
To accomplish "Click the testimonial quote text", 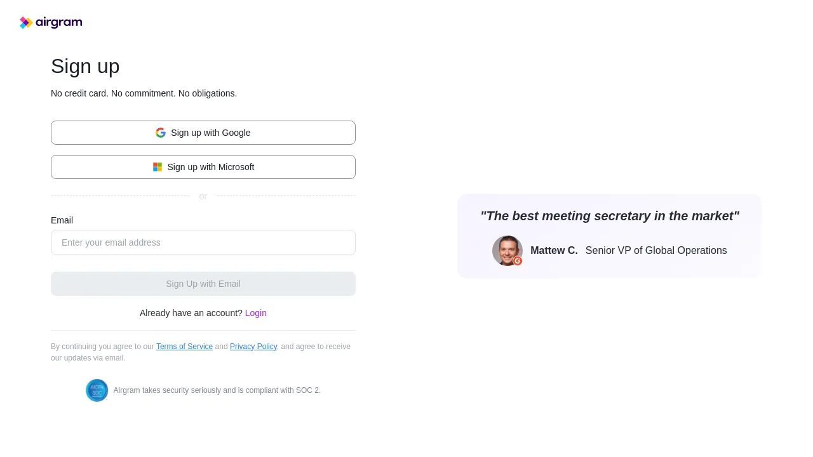I will pos(610,216).
